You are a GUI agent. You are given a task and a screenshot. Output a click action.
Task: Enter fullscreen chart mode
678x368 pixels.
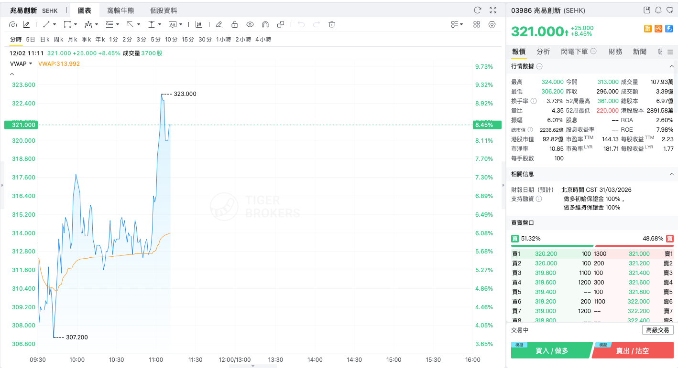(493, 10)
